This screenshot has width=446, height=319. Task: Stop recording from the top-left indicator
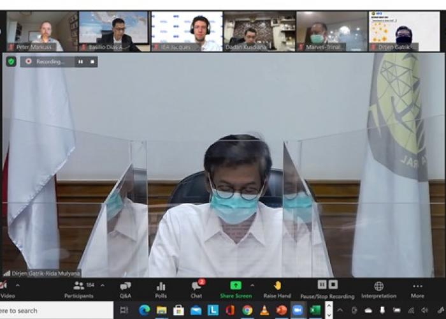click(92, 62)
